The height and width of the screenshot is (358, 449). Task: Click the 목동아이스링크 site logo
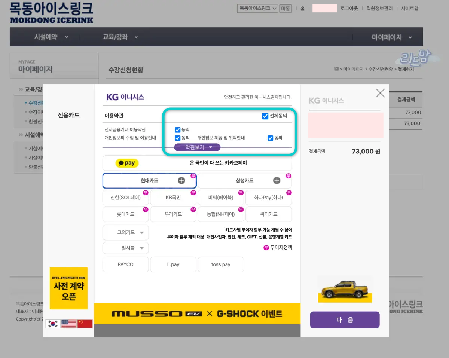pos(52,13)
